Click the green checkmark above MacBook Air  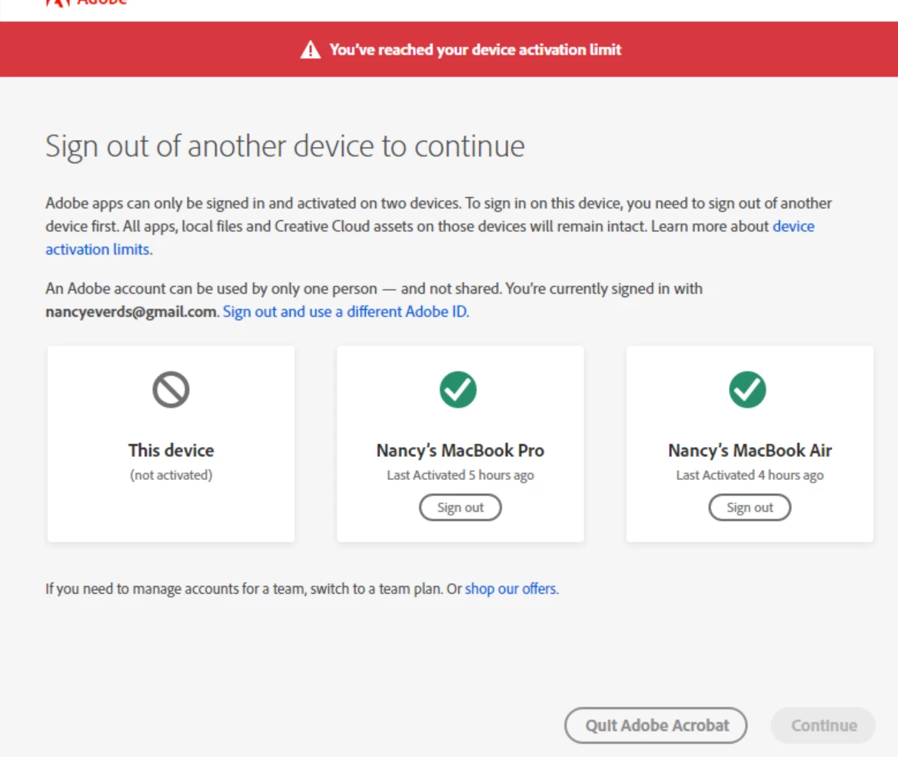tap(747, 390)
